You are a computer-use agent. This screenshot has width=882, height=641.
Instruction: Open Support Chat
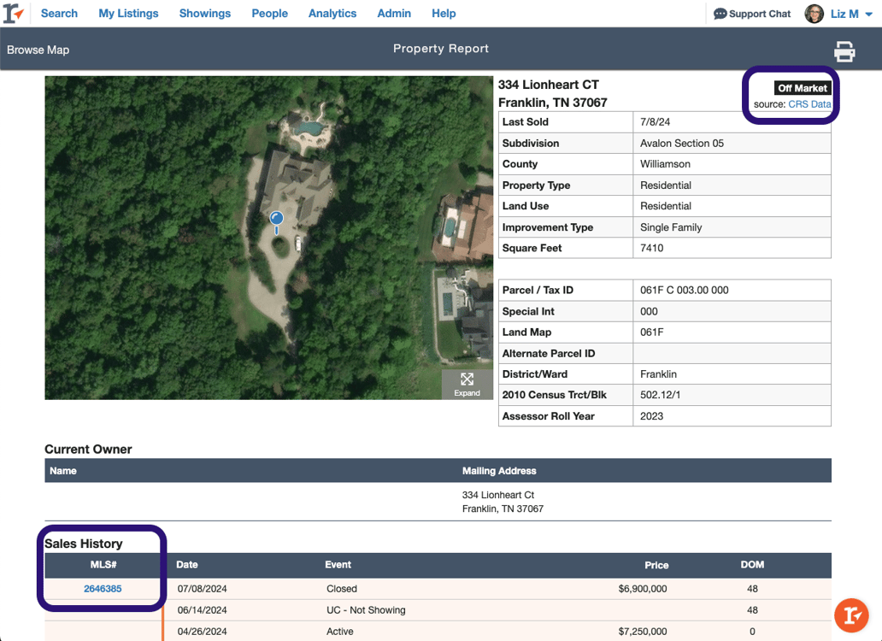(752, 14)
